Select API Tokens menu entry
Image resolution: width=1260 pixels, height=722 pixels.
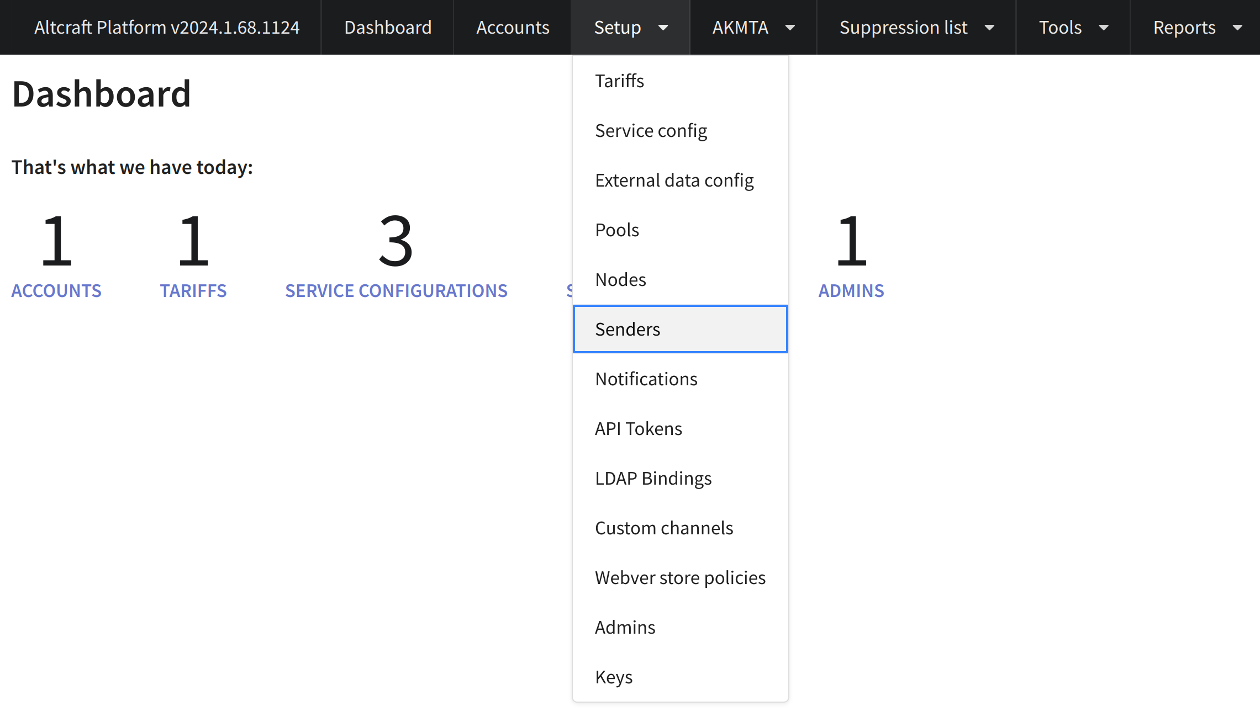680,428
